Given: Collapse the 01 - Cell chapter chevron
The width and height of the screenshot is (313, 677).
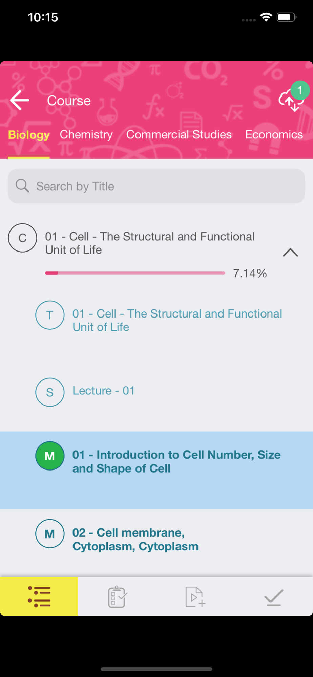Looking at the screenshot, I should click(290, 253).
